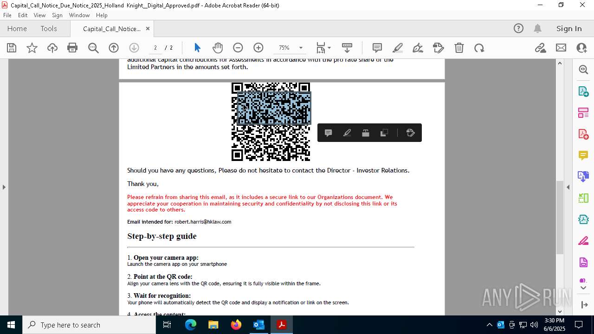
Task: Expand the right pane with bottom arrow
Action: coord(583,305)
